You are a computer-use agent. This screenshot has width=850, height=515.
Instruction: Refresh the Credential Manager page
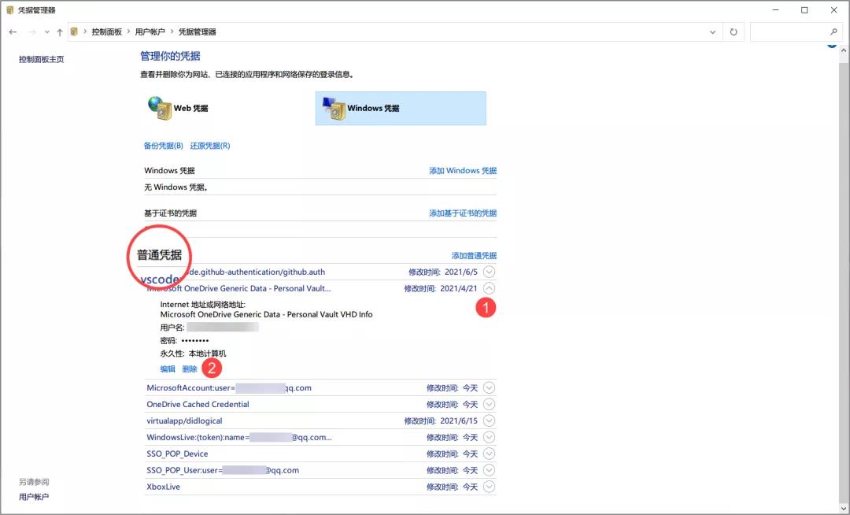pyautogui.click(x=734, y=32)
